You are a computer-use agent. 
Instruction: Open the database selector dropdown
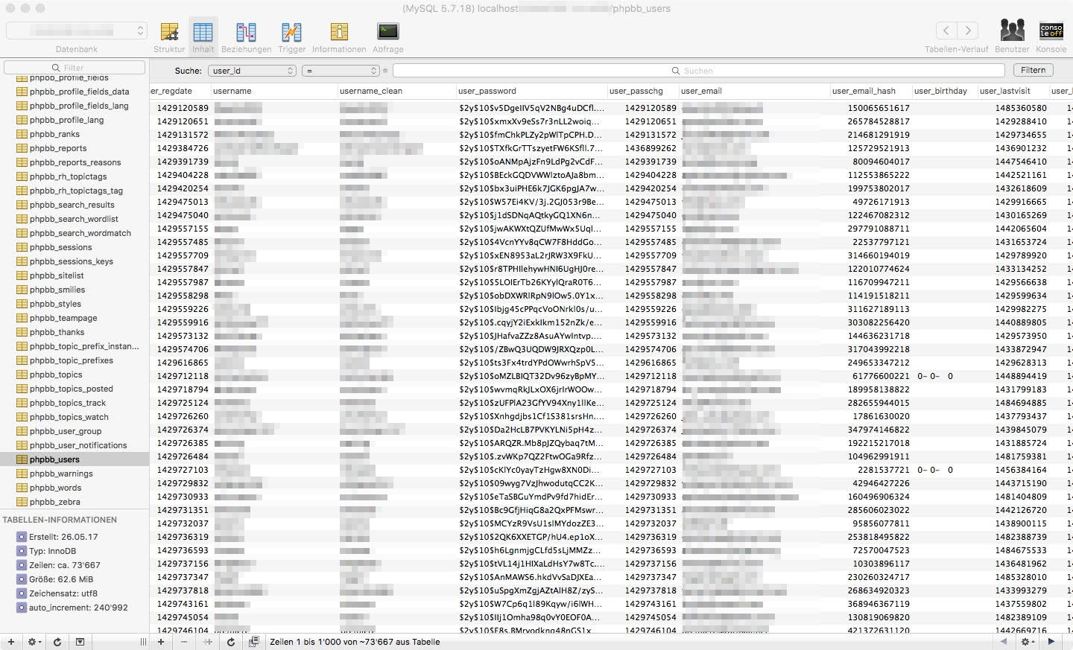tap(76, 32)
